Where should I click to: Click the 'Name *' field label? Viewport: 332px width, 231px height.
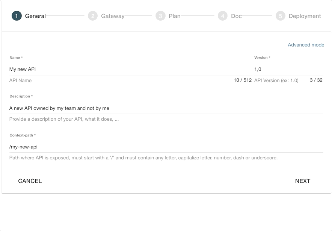(x=16, y=58)
